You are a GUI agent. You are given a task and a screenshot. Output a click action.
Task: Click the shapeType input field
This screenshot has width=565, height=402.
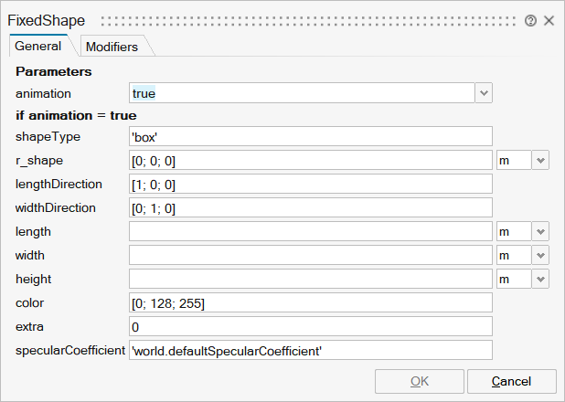tap(311, 137)
